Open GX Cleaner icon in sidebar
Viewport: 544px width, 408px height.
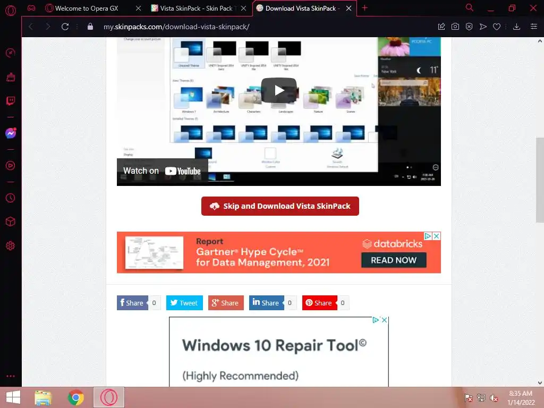11,77
